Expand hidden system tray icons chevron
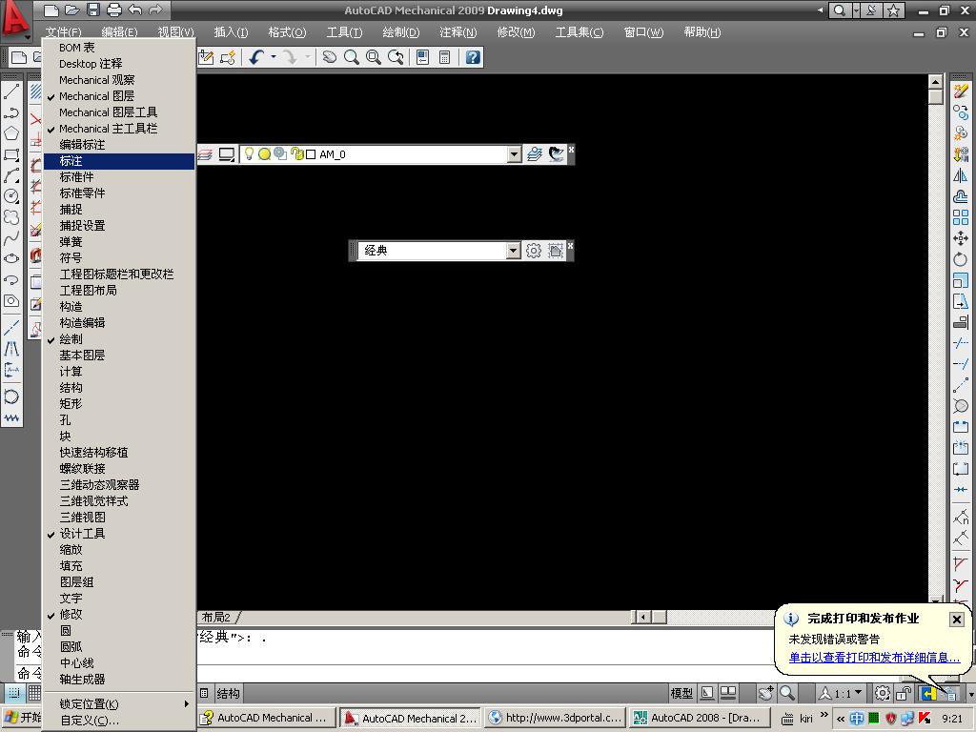The image size is (976, 732). point(841,718)
